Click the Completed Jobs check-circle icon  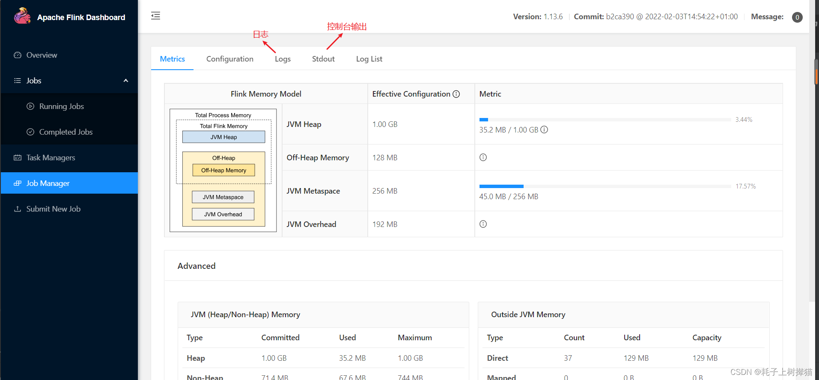click(30, 132)
